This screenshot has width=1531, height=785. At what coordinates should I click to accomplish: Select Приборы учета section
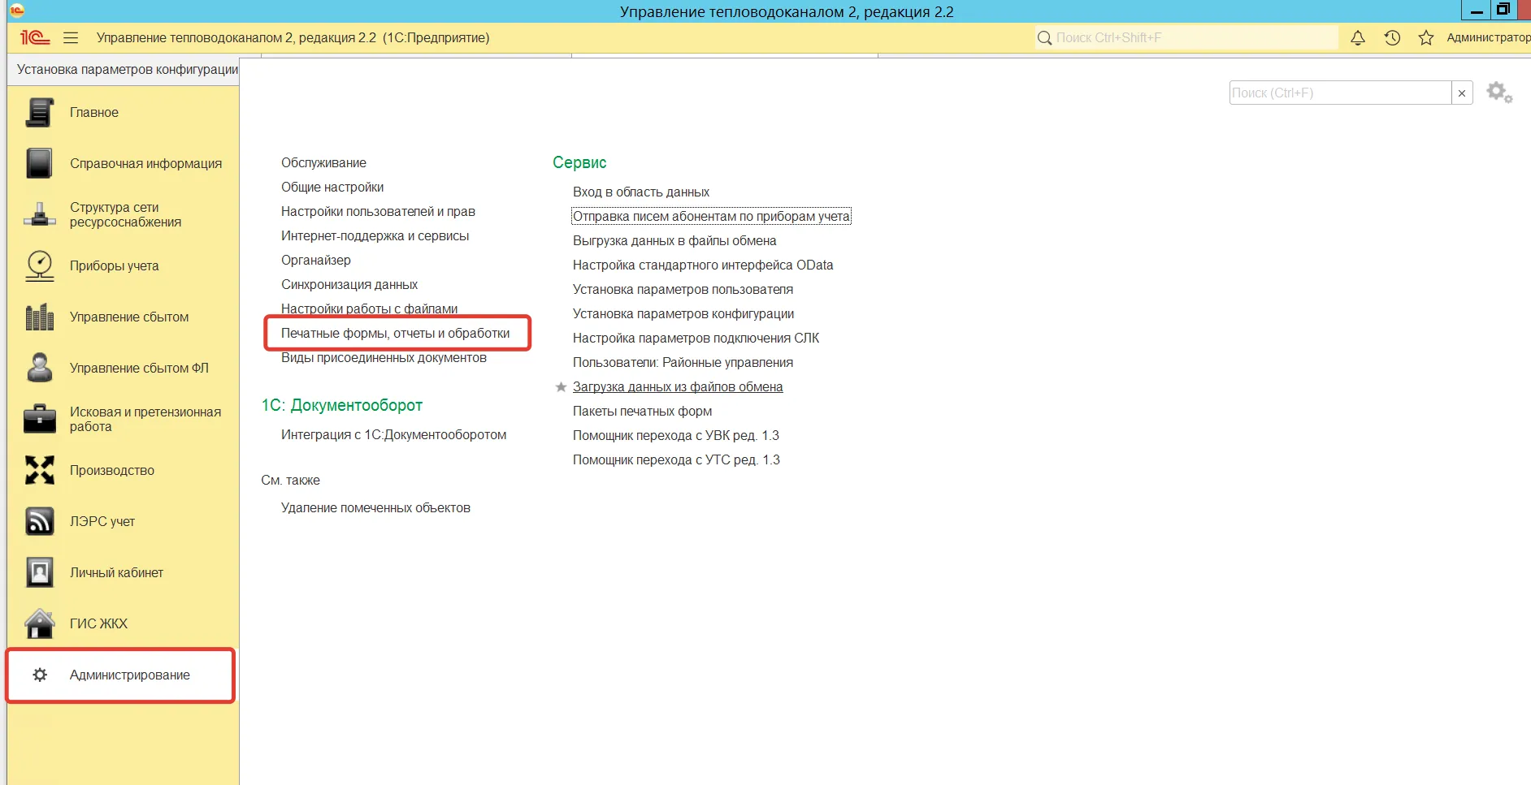pos(114,265)
